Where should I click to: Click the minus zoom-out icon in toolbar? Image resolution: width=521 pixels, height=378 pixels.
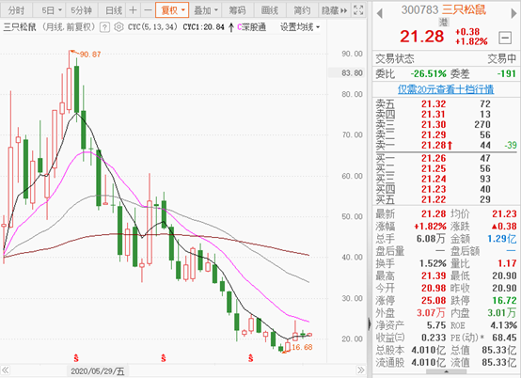pos(148,10)
